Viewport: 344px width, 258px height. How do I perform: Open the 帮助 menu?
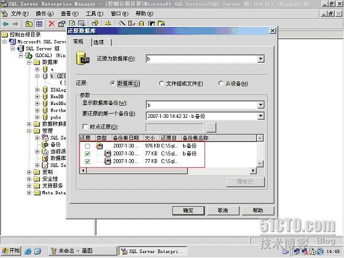pos(144,14)
